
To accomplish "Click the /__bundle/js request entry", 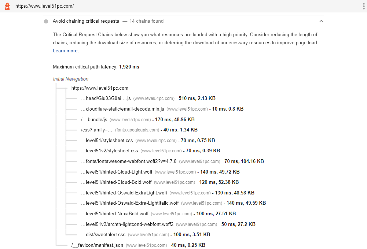I will [94, 119].
